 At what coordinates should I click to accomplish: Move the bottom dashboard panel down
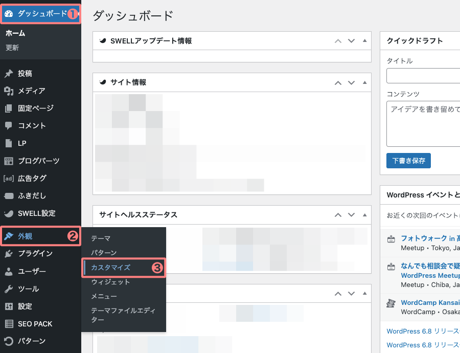352,294
